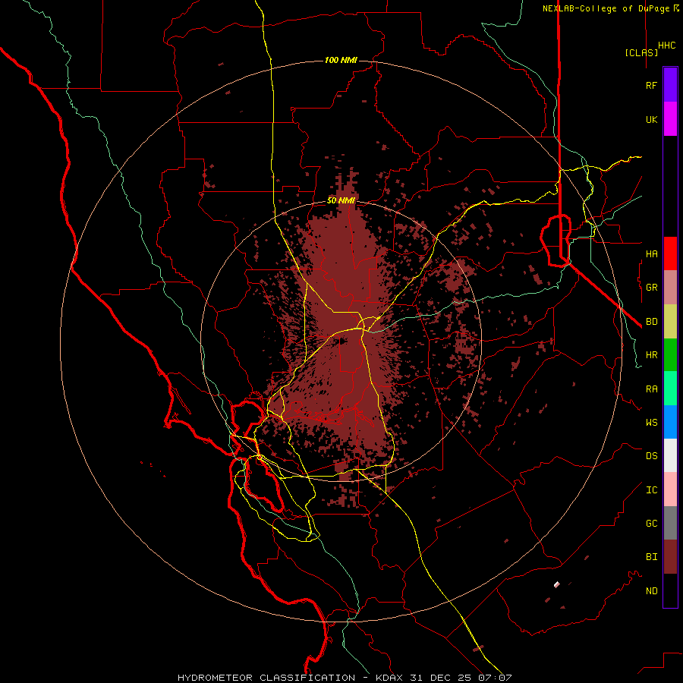
Task: Click the 'NEXLAB-College of DuPage' text
Action: click(606, 8)
